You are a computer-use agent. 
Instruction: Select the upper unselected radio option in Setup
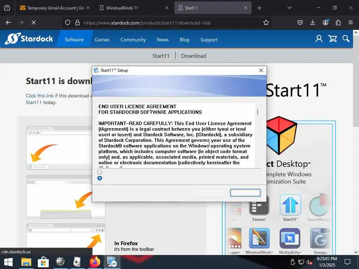click(x=100, y=172)
